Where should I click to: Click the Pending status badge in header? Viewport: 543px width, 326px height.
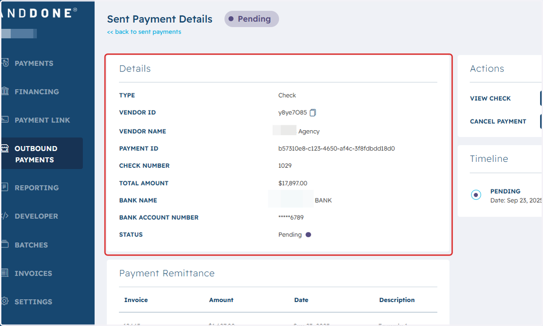click(x=252, y=19)
